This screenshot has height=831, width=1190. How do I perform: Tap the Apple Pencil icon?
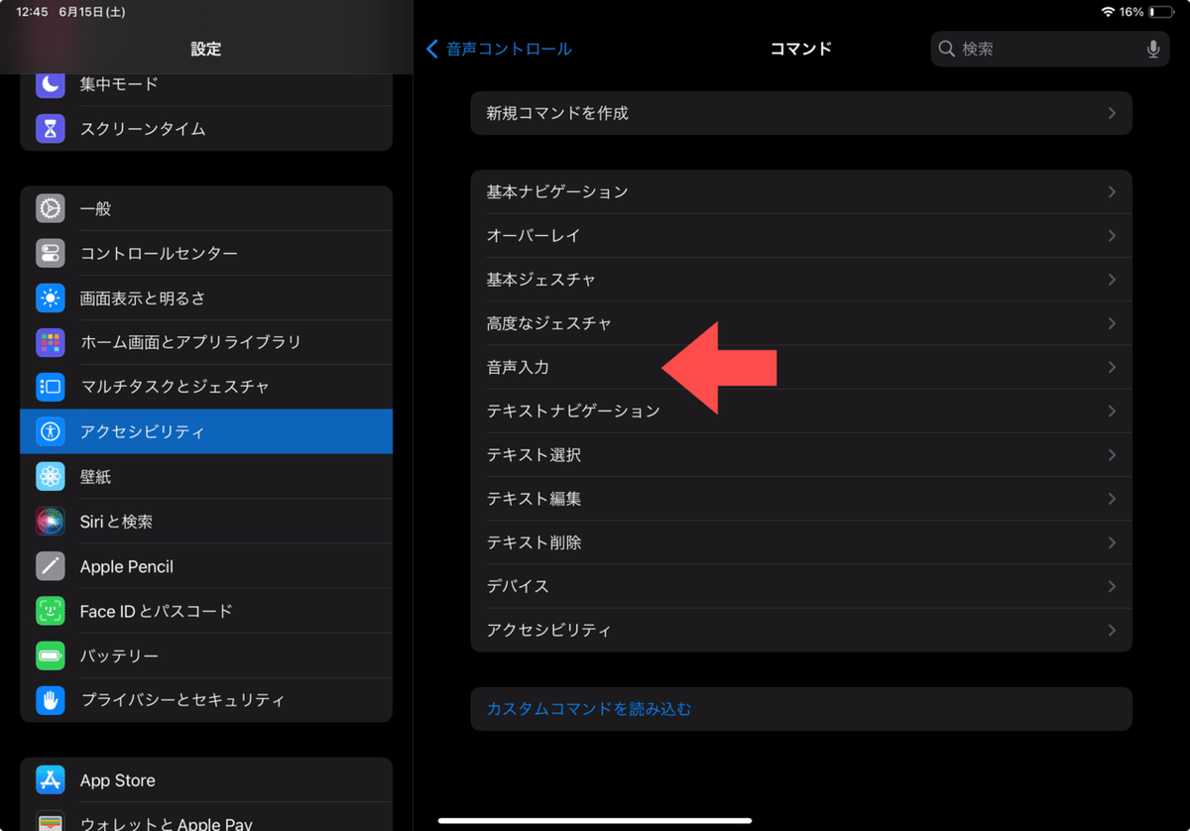(x=51, y=566)
